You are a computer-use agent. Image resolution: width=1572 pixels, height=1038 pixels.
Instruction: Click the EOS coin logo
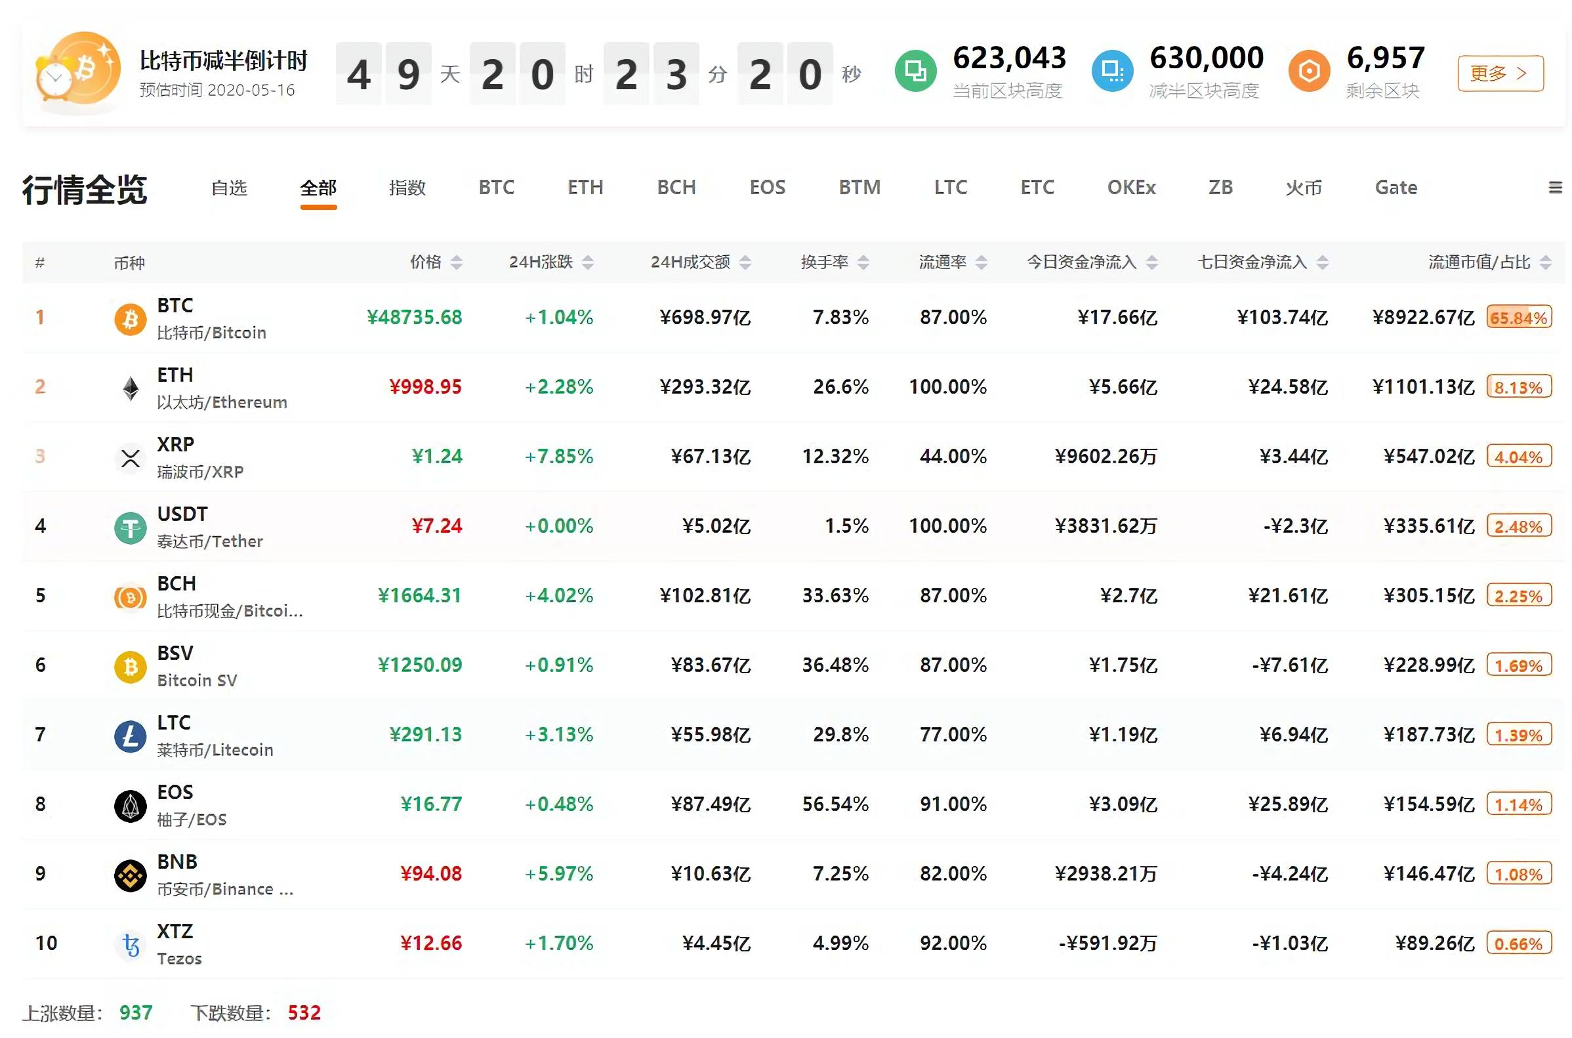pyautogui.click(x=131, y=806)
